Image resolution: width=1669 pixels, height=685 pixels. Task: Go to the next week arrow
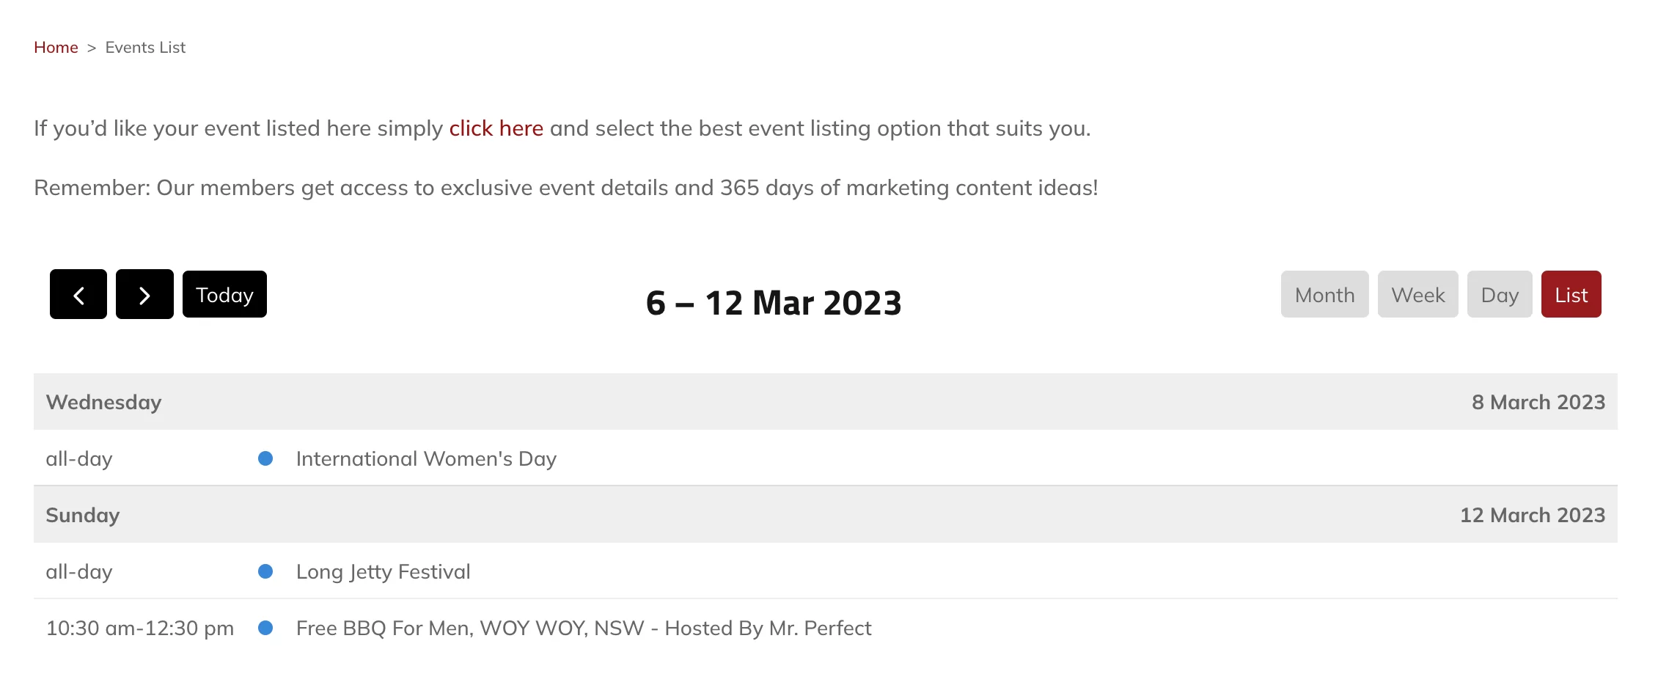pyautogui.click(x=144, y=295)
